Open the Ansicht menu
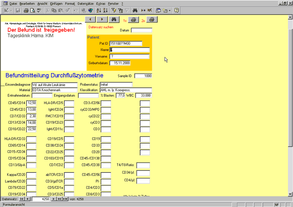Image resolution: width=293 pixels, height=207 pixels. tap(42, 3)
